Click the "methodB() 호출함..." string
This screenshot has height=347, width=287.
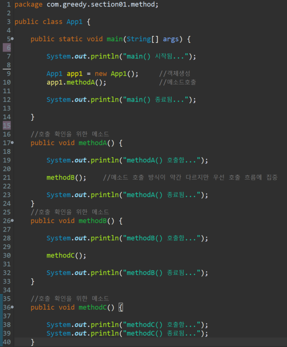click(x=162, y=238)
